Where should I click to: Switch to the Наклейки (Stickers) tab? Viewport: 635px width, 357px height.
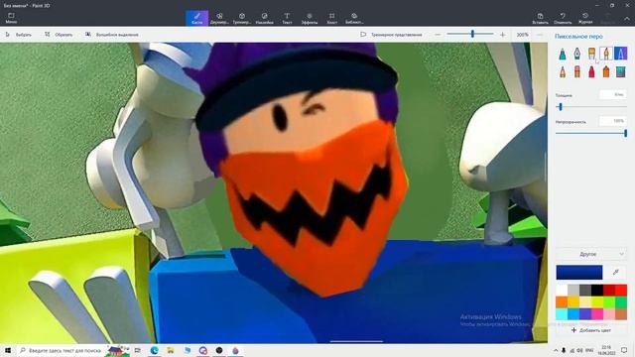pos(264,18)
